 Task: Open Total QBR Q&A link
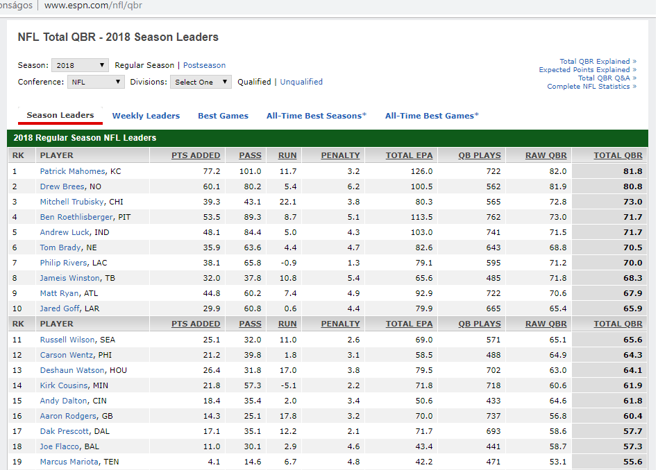[607, 78]
